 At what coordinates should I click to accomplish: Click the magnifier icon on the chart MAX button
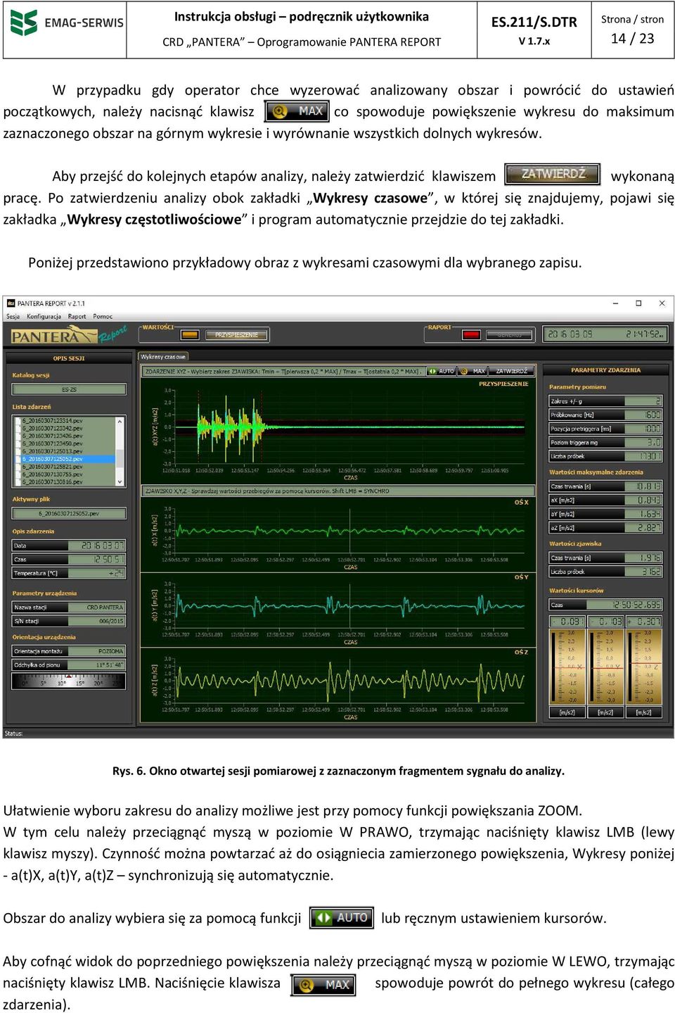click(x=464, y=371)
